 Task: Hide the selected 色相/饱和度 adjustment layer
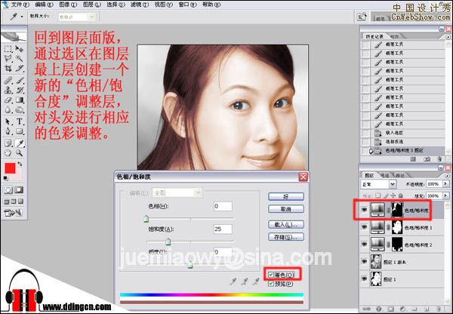(x=365, y=210)
